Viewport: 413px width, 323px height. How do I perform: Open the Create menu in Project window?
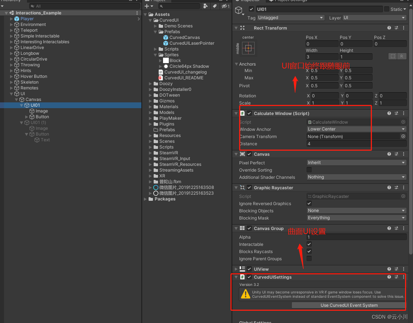tap(146, 6)
